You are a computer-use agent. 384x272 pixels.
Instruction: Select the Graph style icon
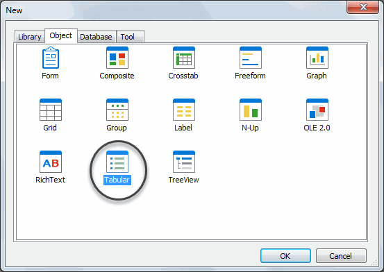coord(317,58)
